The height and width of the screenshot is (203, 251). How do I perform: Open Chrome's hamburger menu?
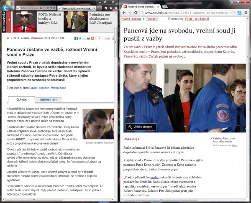coord(246,13)
